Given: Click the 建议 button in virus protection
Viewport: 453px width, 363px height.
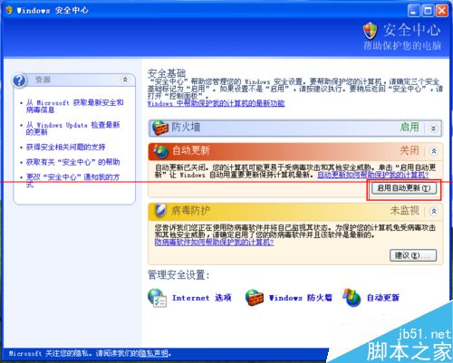Looking at the screenshot, I should [x=413, y=255].
